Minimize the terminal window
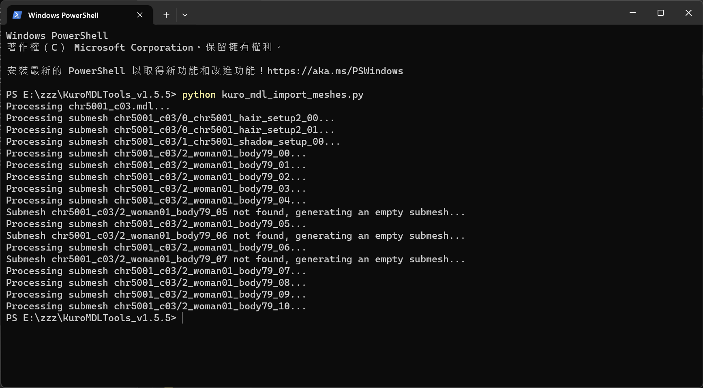Screen dimensions: 703x388 [632, 13]
